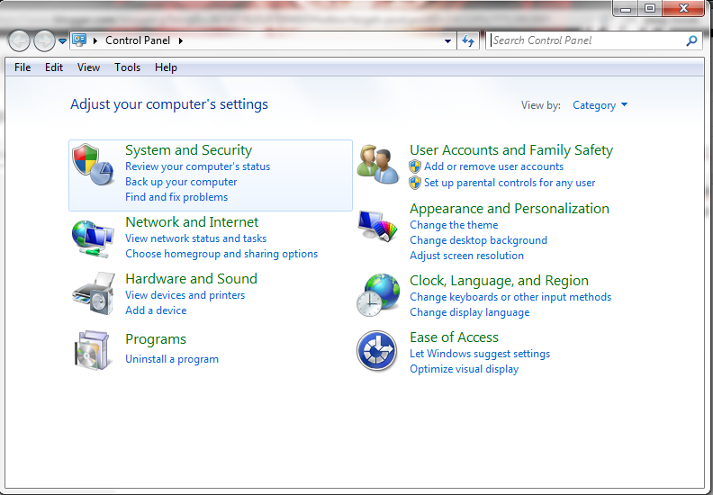Open System and Security heading link
This screenshot has height=495, width=713.
188,150
